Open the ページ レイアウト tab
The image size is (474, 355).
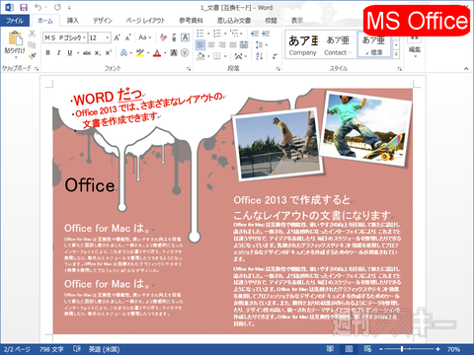coord(145,21)
